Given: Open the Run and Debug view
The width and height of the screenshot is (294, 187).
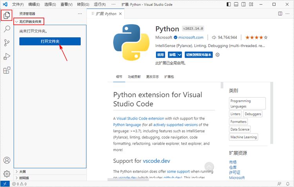Looking at the screenshot, I should pos(7,56).
